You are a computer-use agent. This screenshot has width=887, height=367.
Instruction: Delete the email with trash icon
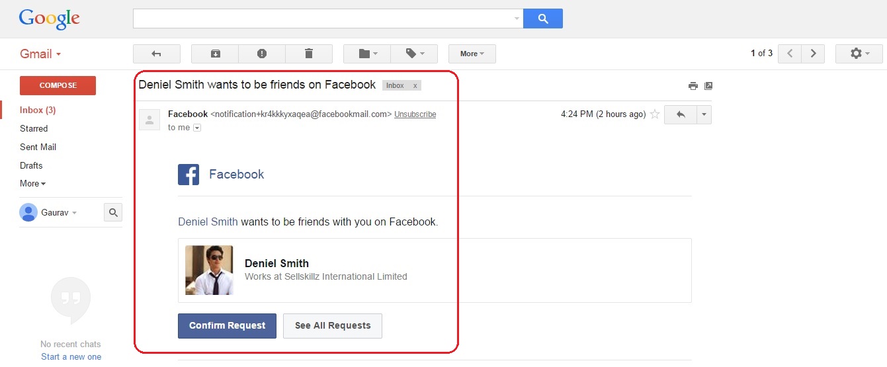pyautogui.click(x=309, y=54)
